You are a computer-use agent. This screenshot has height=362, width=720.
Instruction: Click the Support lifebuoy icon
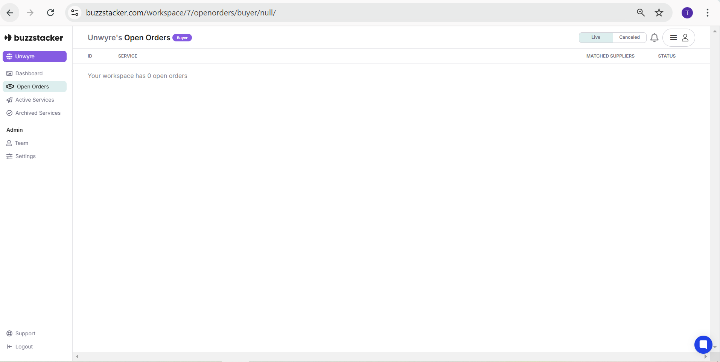click(x=9, y=333)
